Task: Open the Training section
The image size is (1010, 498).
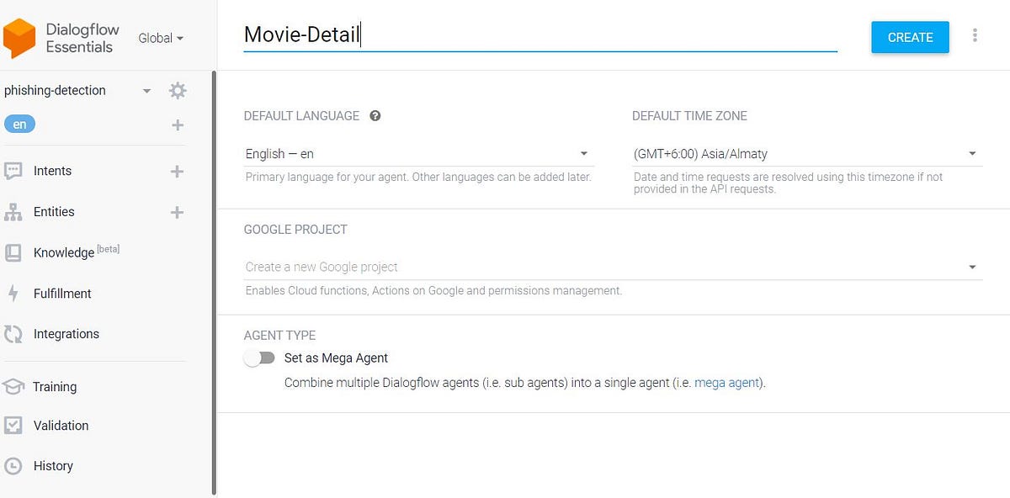Action: pos(55,386)
